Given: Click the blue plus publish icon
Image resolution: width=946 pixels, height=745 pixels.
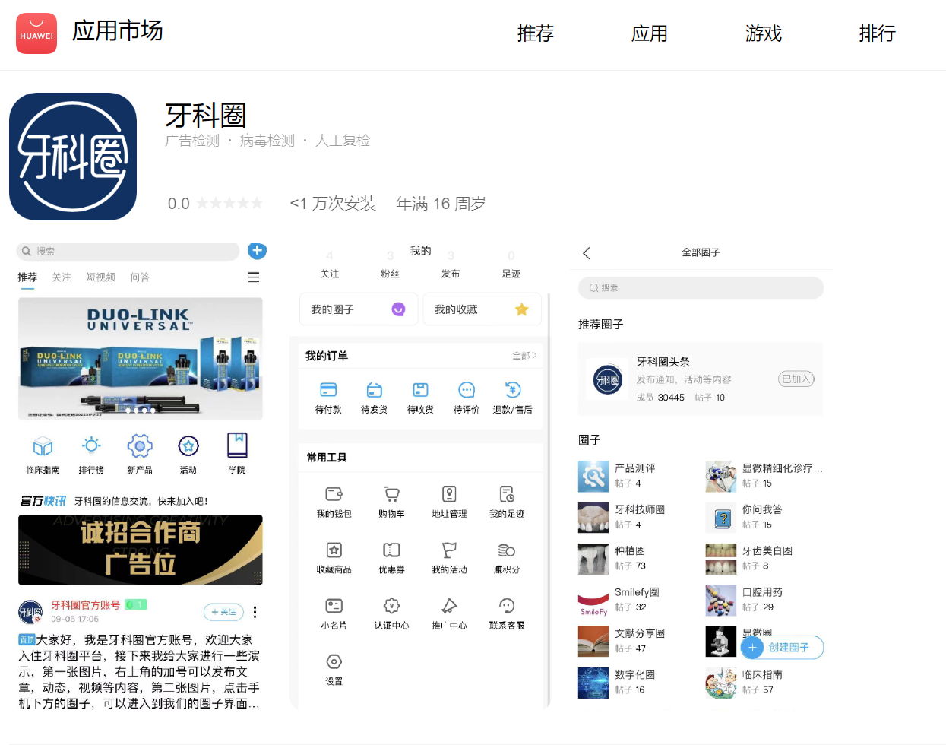Looking at the screenshot, I should [258, 251].
